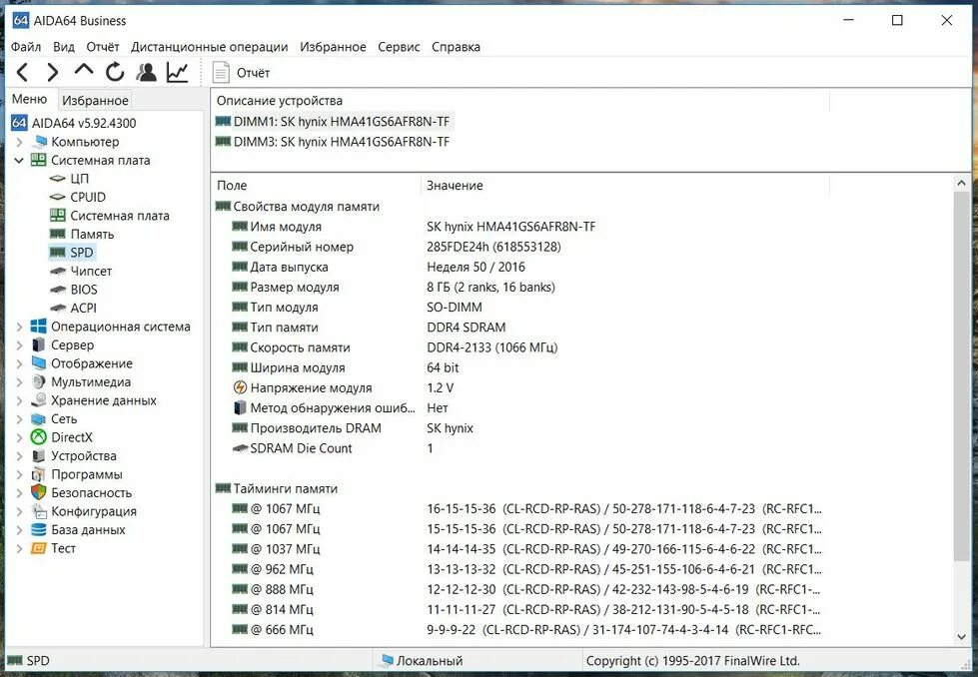
Task: Click the Хранение данных storage icon
Action: pos(39,400)
